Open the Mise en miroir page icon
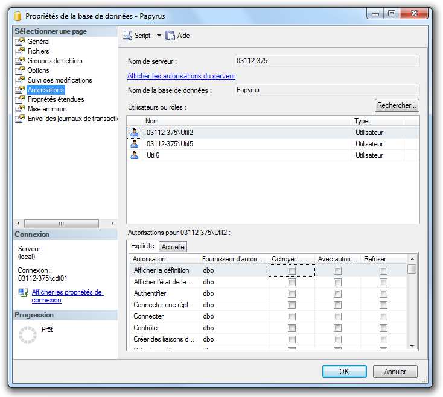The width and height of the screenshot is (443, 397). pyautogui.click(x=21, y=109)
